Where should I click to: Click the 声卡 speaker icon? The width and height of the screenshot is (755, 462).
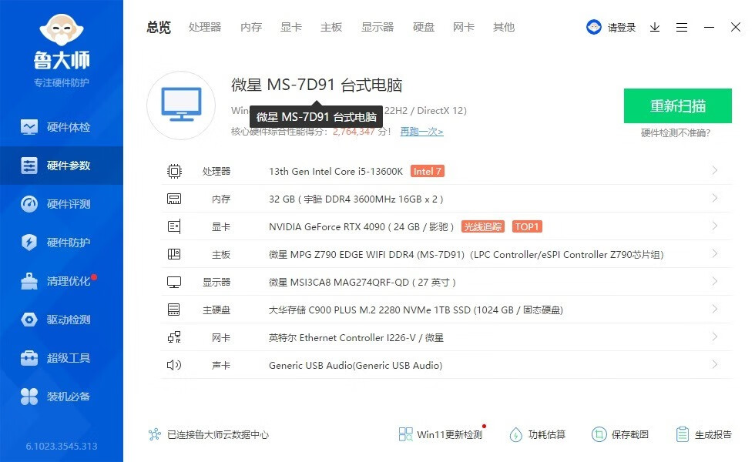(174, 365)
